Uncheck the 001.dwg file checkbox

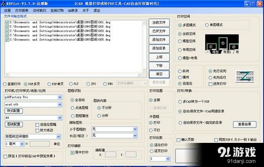tap(7, 22)
